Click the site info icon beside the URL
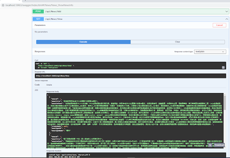The width and height of the screenshot is (230, 158). point(3,5)
